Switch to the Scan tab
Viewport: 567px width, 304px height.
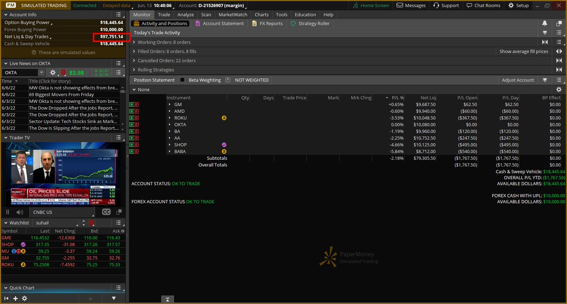tap(206, 15)
